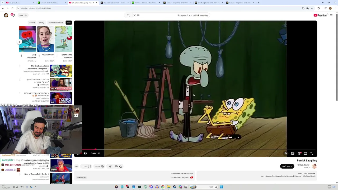Toggle the autoplay switch in the player
The height and width of the screenshot is (190, 338).
click(x=285, y=153)
